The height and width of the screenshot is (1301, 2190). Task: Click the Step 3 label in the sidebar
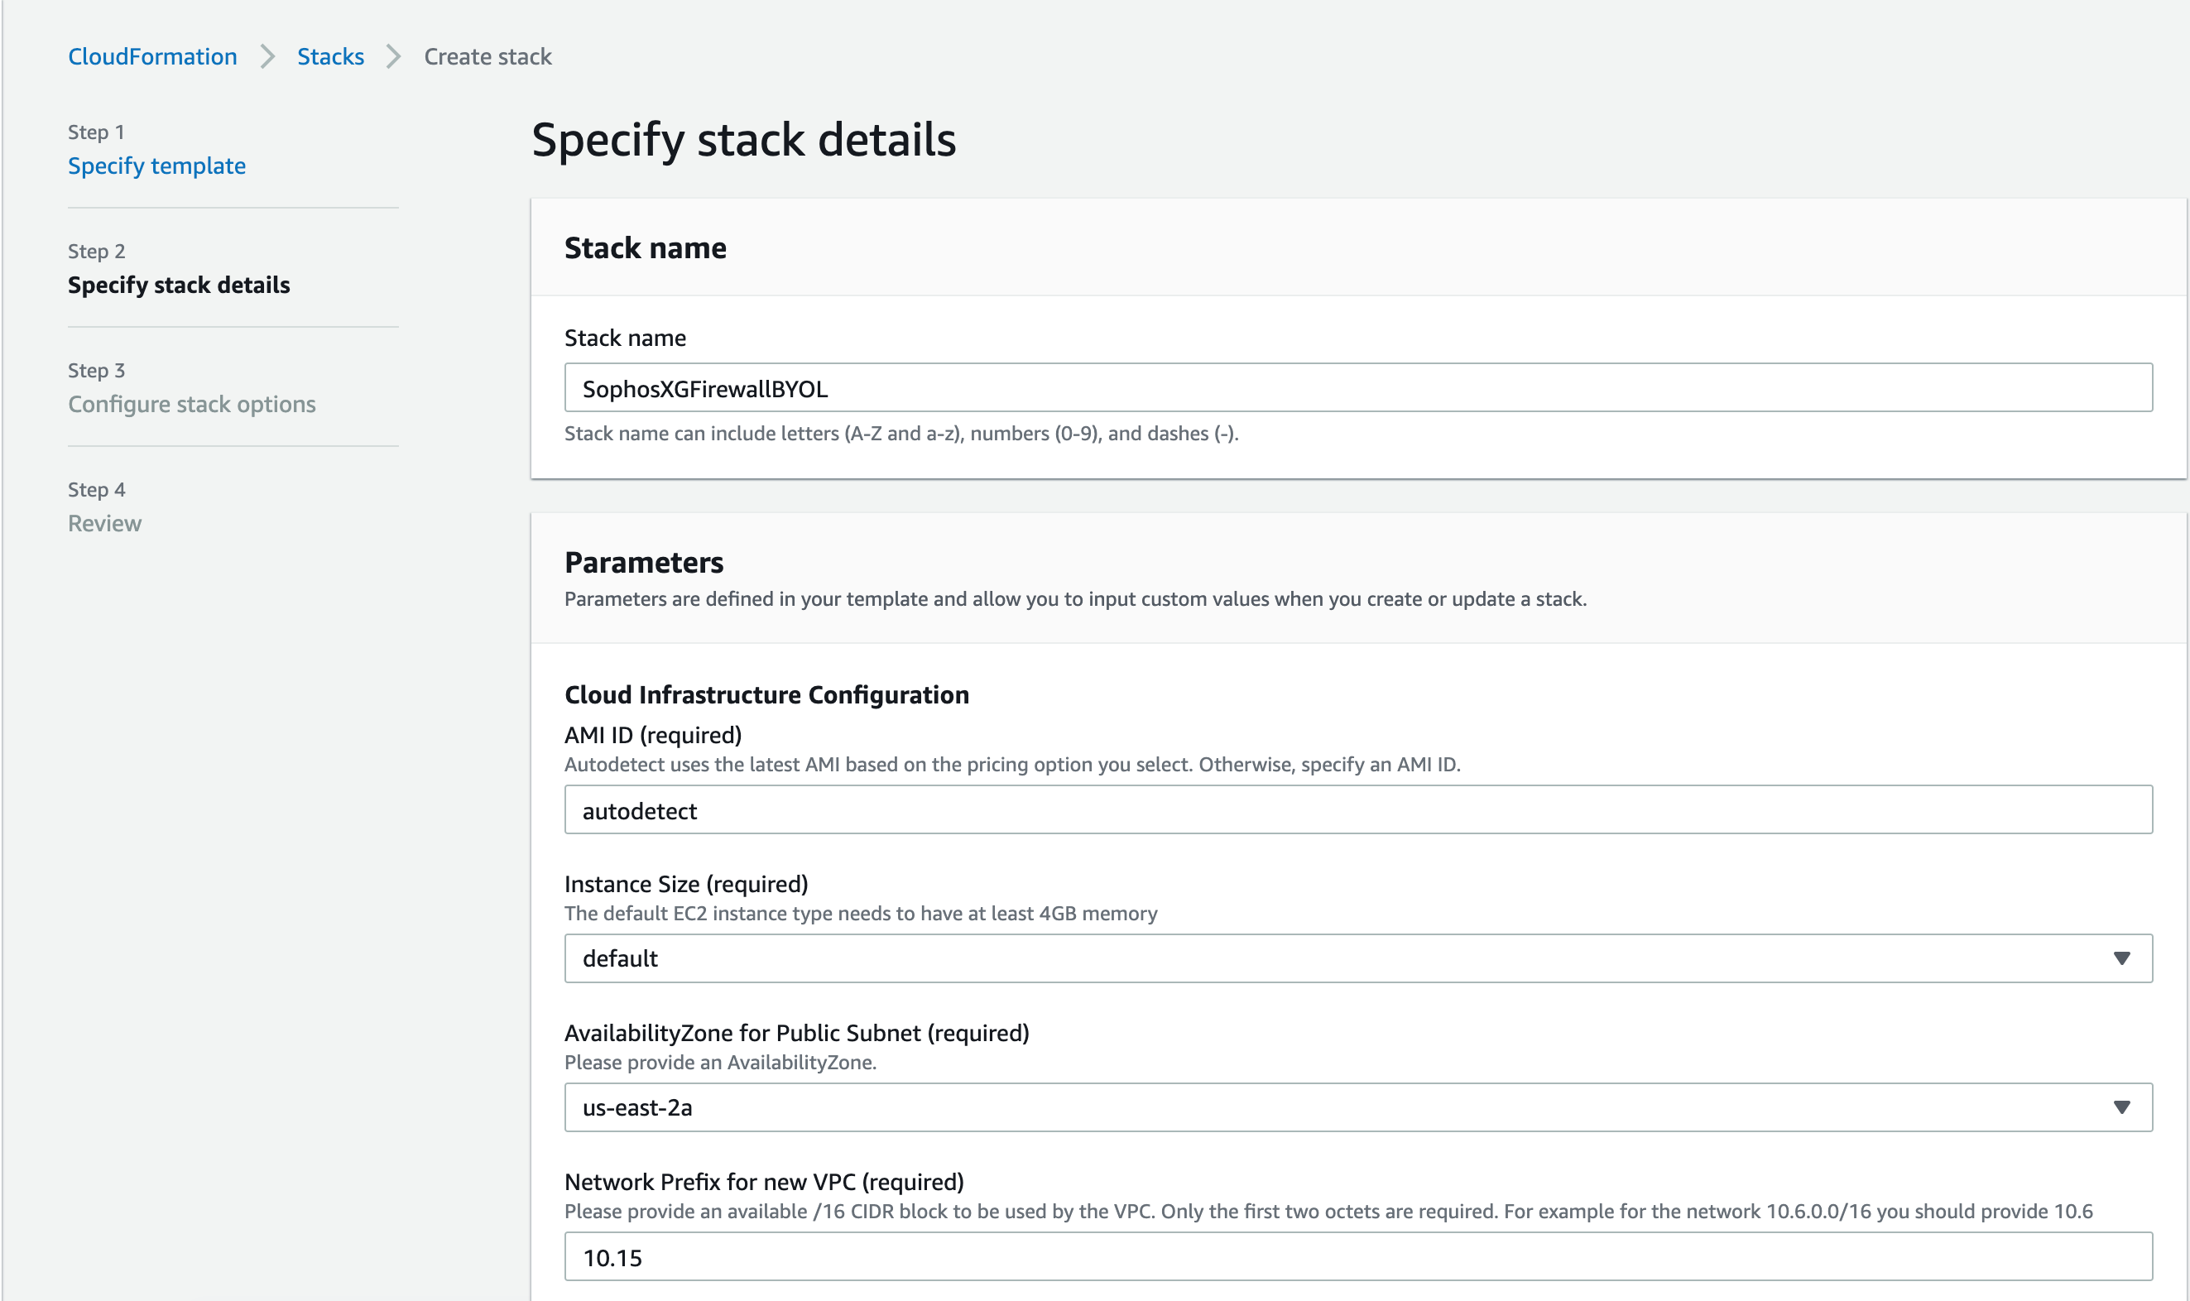click(97, 371)
